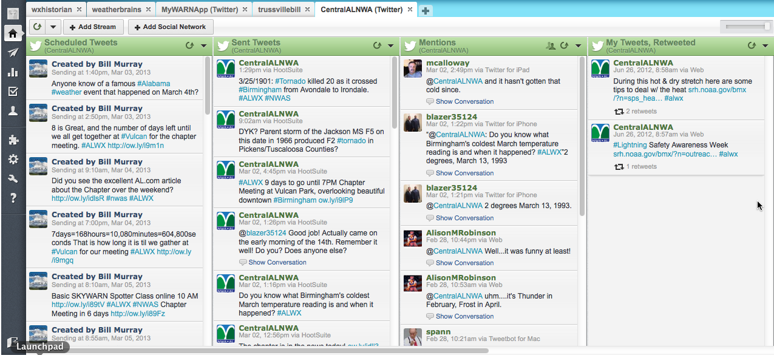Open the App Directory puzzle icon

pos(13,140)
